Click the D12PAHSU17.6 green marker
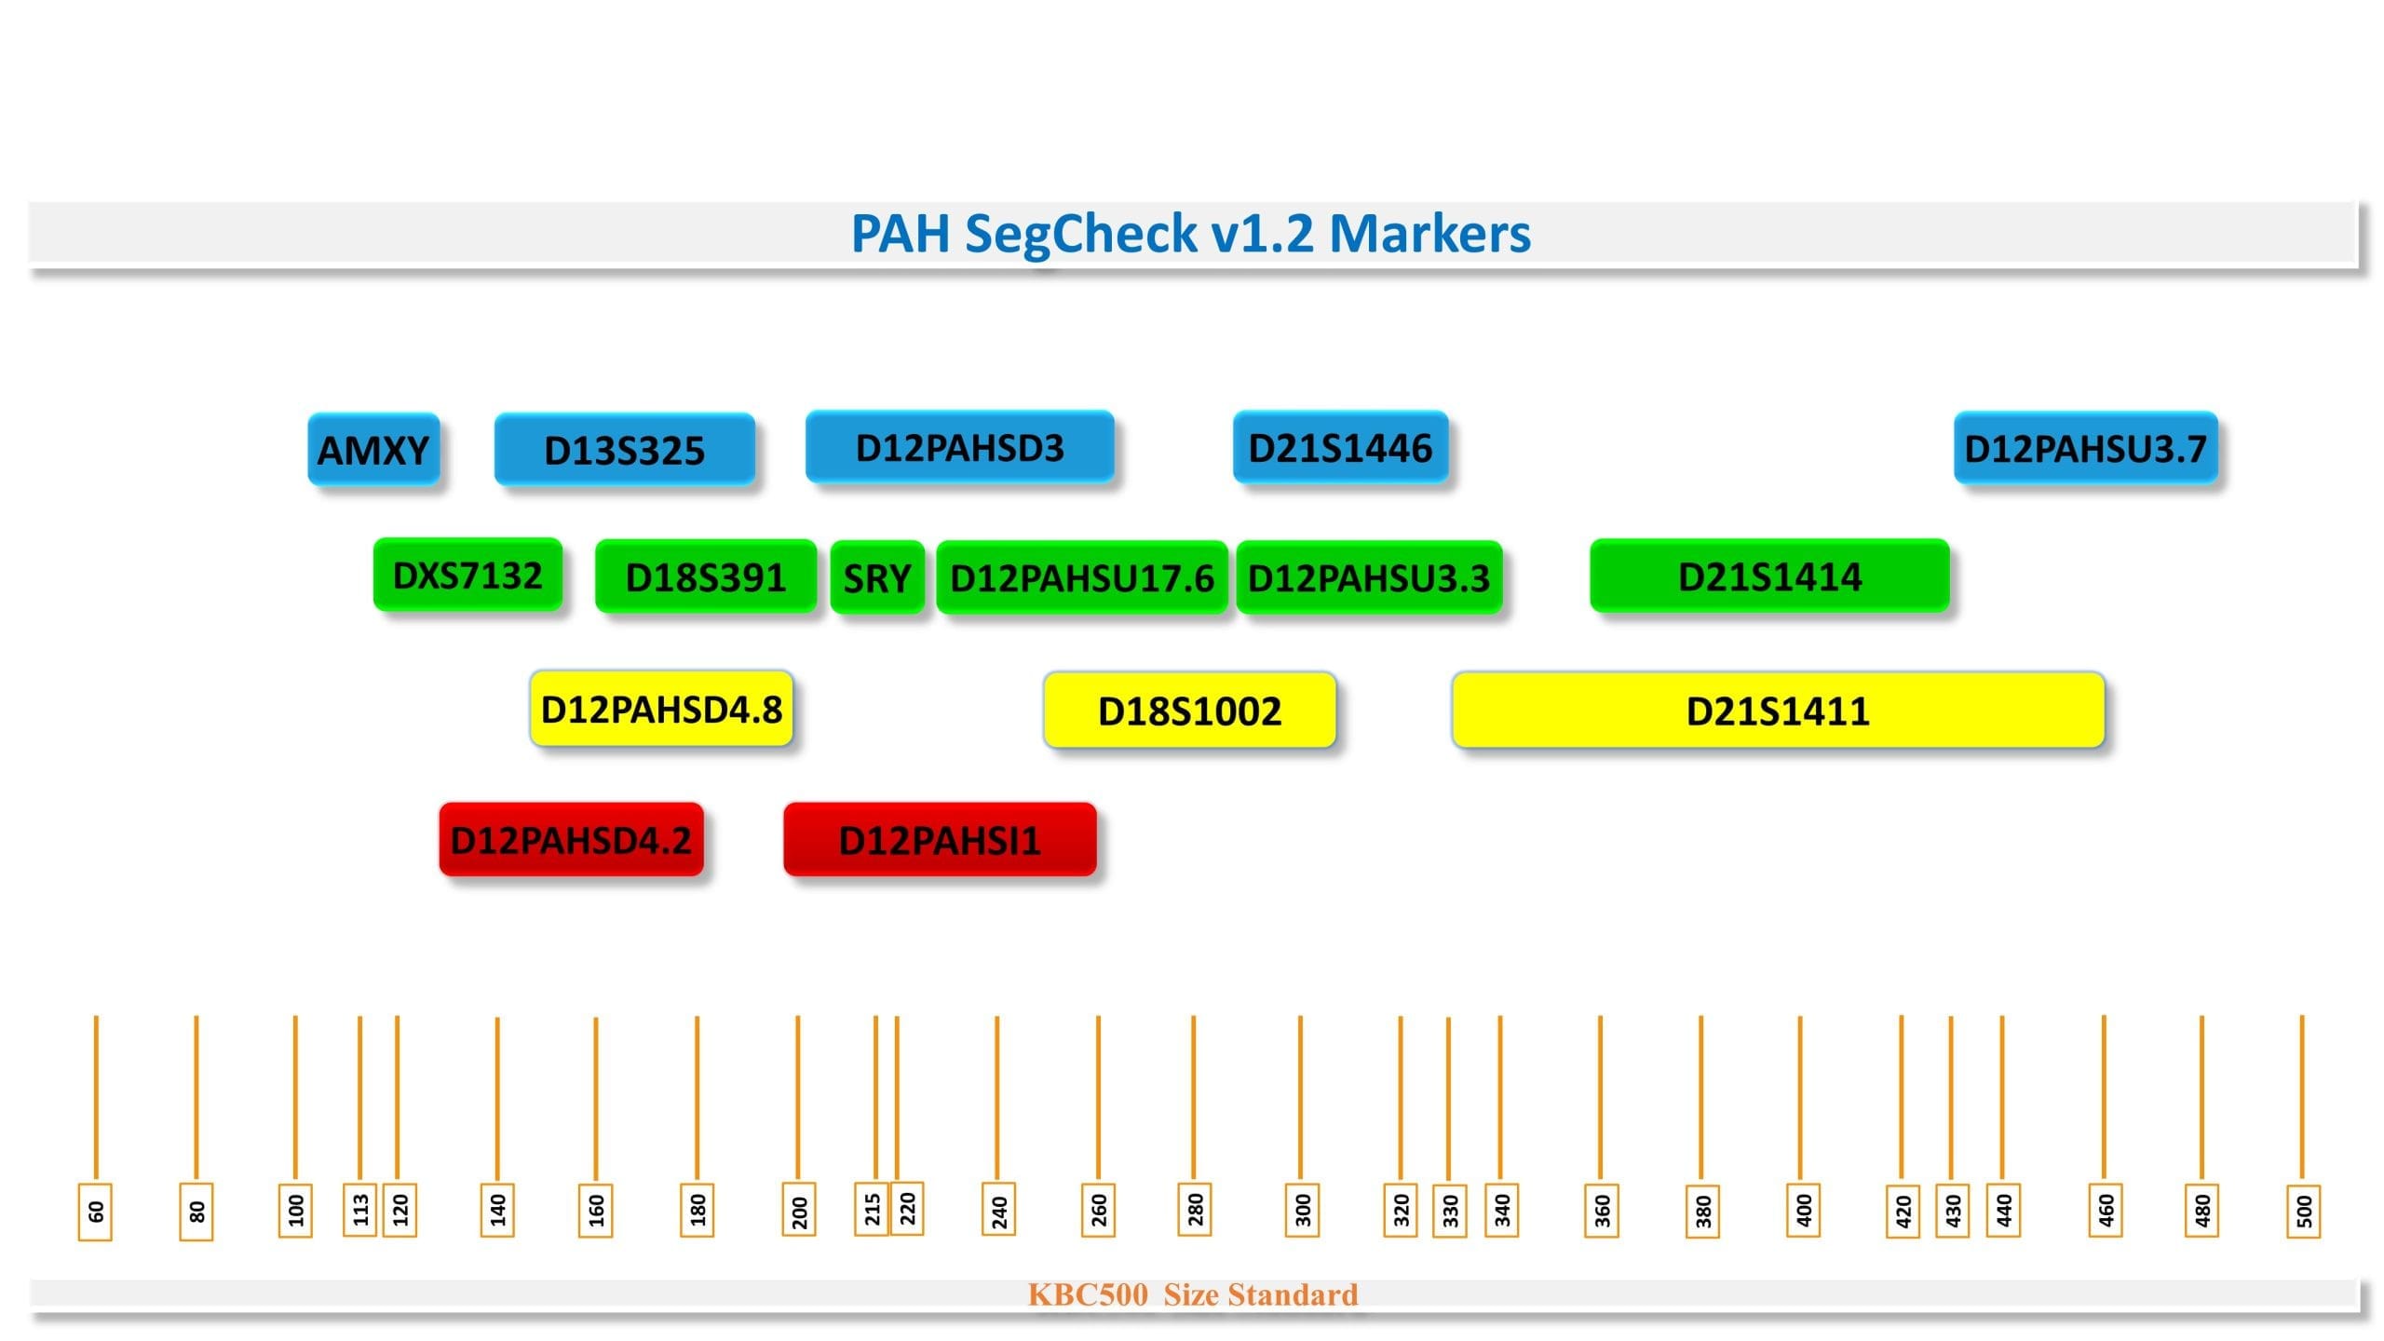 [1081, 578]
